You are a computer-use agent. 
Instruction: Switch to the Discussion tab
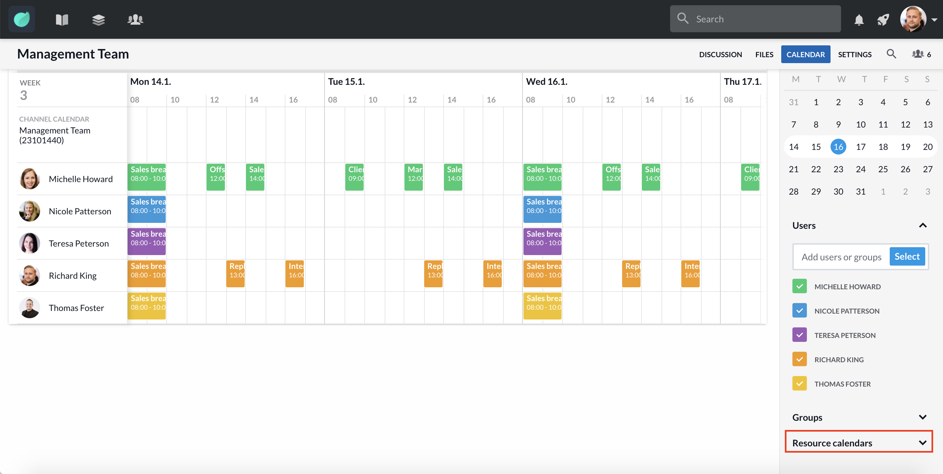coord(720,55)
